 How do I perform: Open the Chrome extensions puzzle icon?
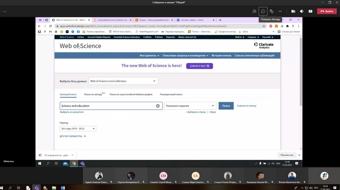click(287, 26)
